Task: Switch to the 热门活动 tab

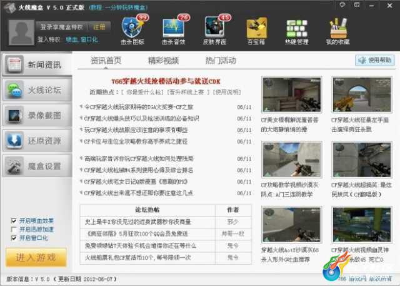Action: [221, 61]
